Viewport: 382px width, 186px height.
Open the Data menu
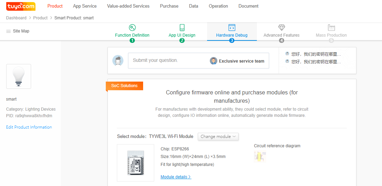coord(194,6)
